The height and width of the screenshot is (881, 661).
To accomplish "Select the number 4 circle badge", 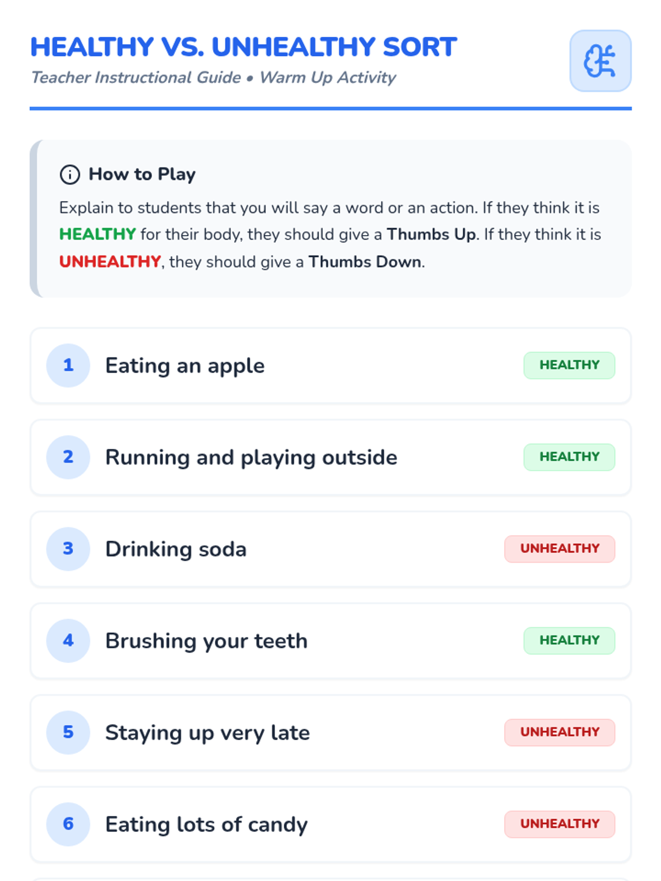I will [68, 641].
